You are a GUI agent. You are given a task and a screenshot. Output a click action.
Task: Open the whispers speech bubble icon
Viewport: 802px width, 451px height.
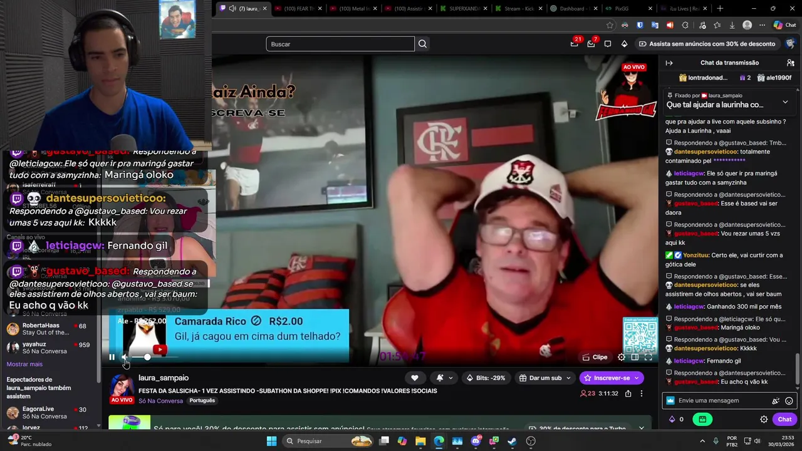tap(608, 44)
